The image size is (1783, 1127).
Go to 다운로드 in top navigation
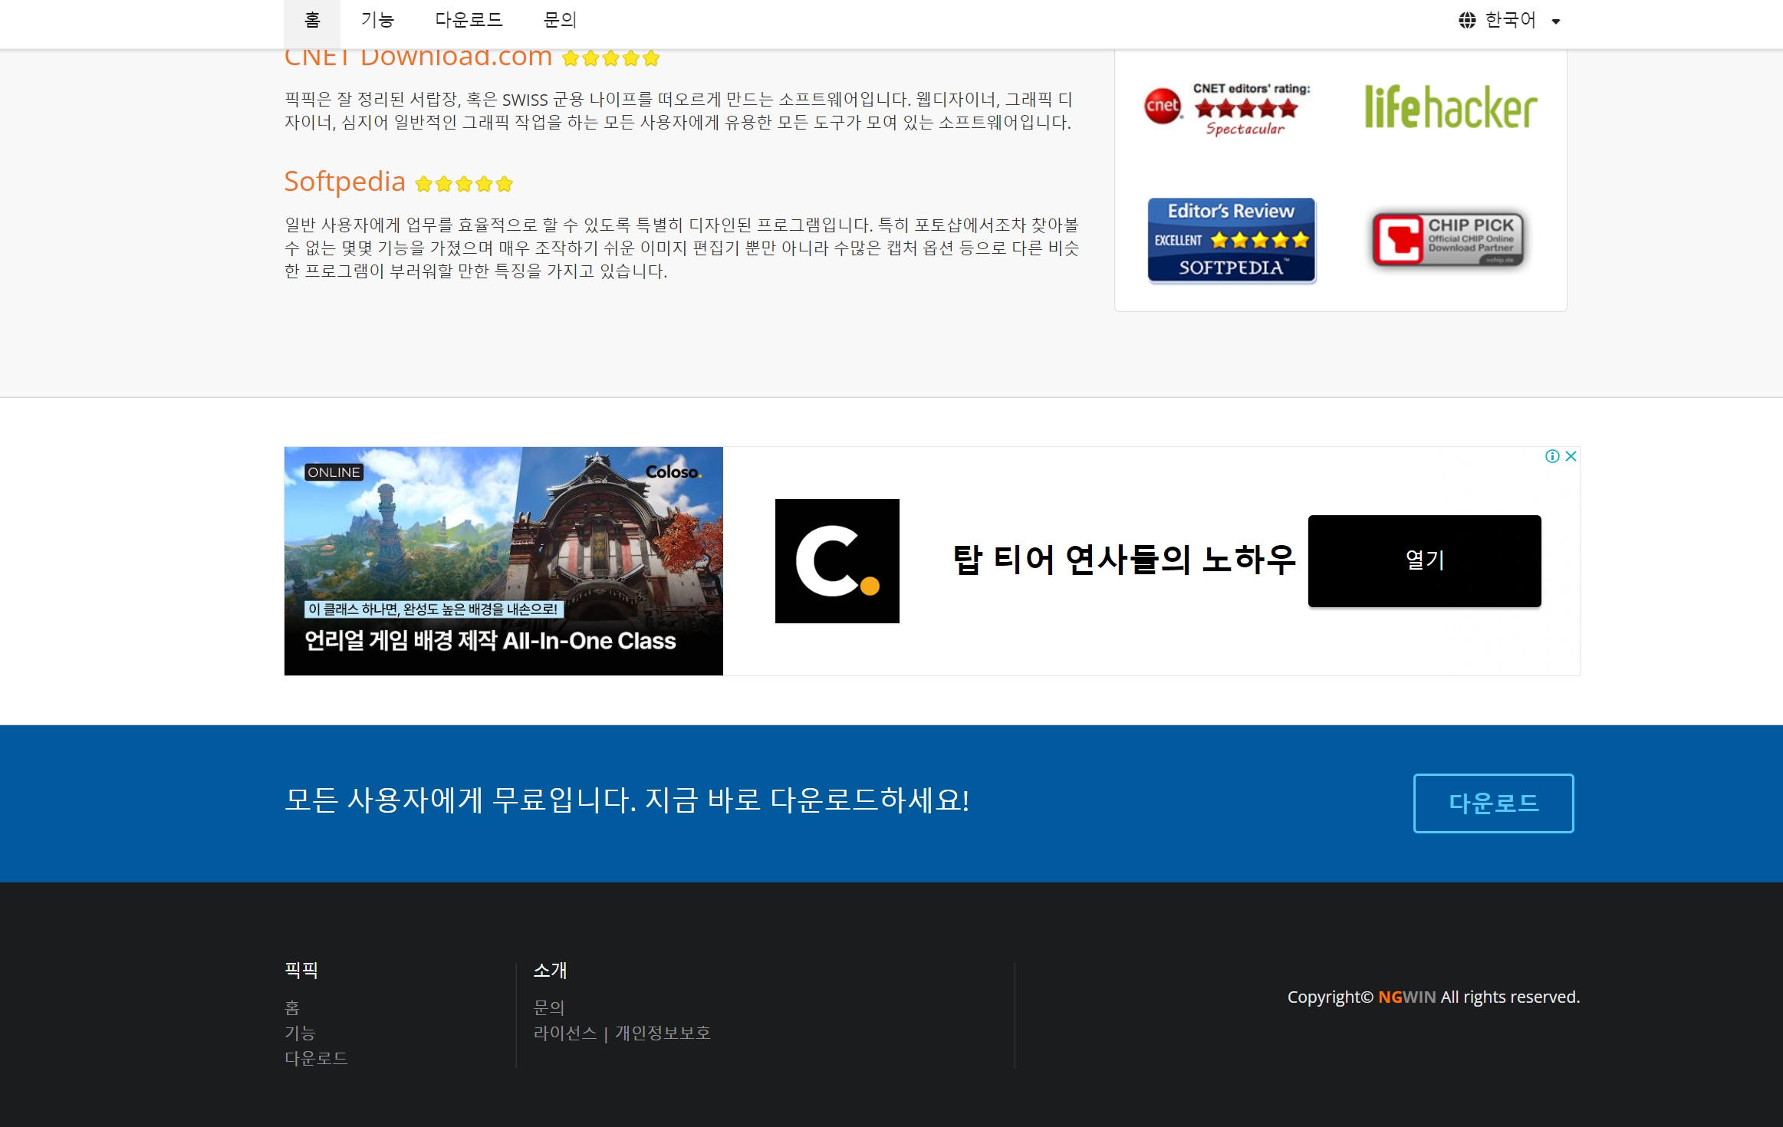(x=469, y=21)
